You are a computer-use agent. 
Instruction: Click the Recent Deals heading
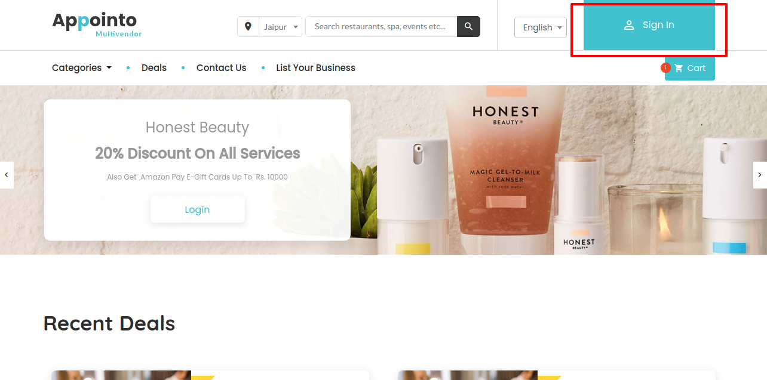(109, 323)
